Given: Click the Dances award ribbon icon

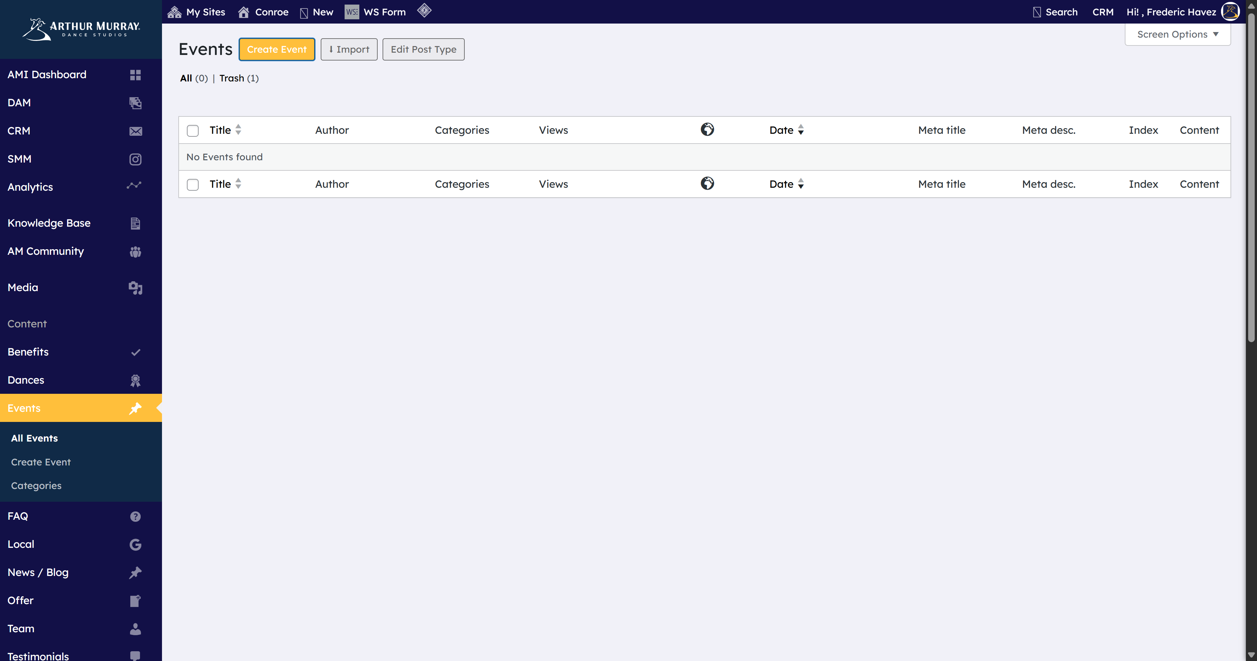Looking at the screenshot, I should tap(135, 380).
